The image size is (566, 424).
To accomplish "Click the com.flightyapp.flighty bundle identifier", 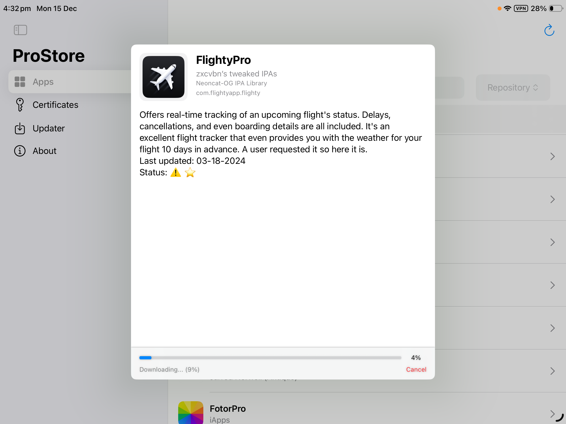I will tap(228, 93).
